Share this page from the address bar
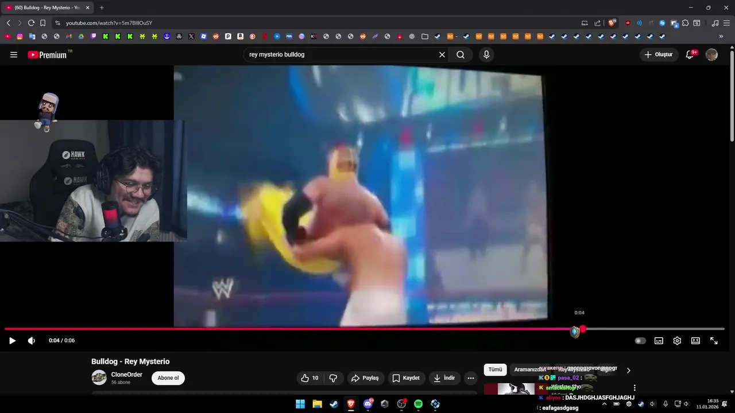This screenshot has width=735, height=413. coord(597,23)
